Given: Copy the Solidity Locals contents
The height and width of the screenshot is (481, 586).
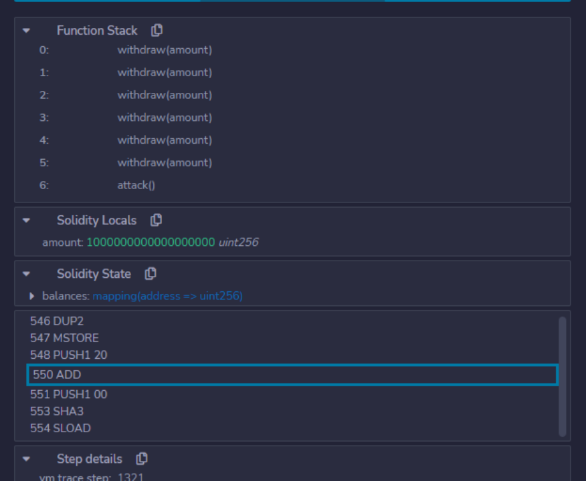Looking at the screenshot, I should pos(156,220).
